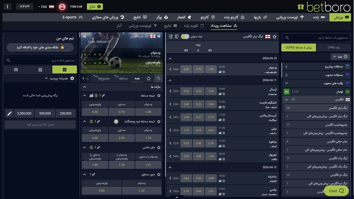The height and width of the screenshot is (199, 354).
Task: Click the football icon next to فوتبال
Action: (x=348, y=92)
